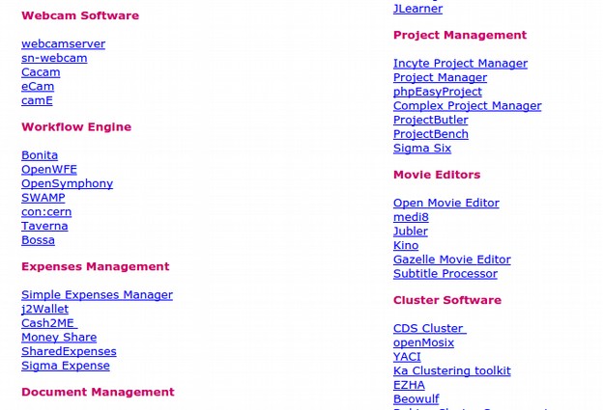The height and width of the screenshot is (410, 603).
Task: Open the Kino link
Action: (406, 246)
